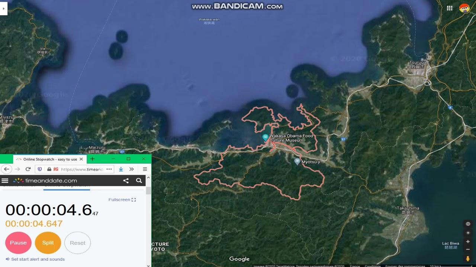Open timeanddate.com hamburger menu
Image resolution: width=476 pixels, height=267 pixels.
coord(5,181)
